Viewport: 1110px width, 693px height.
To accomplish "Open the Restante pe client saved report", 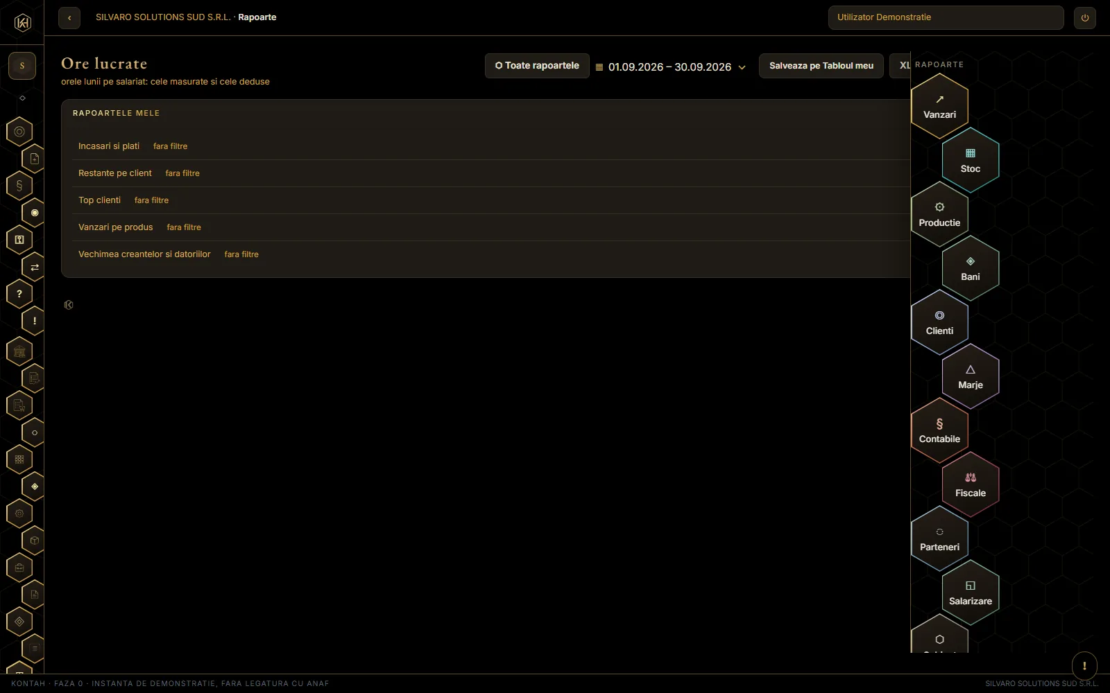I will (115, 173).
